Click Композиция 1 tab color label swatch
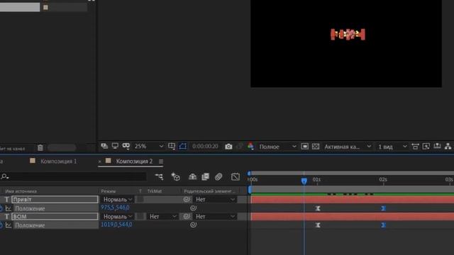The image size is (454, 255). (33, 161)
